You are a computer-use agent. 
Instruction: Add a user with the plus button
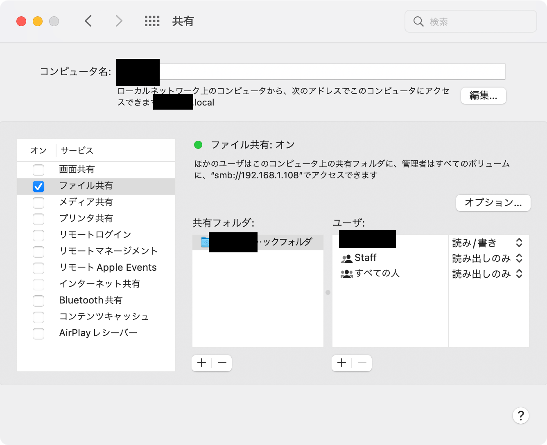(x=342, y=363)
